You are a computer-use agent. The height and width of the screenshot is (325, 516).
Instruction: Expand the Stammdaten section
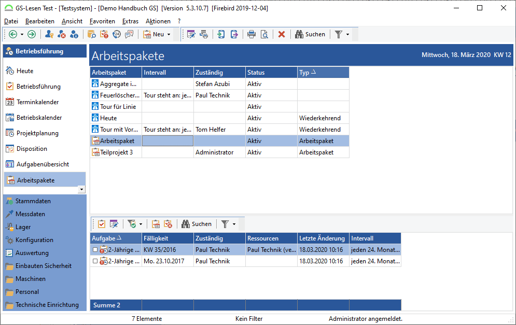45,201
